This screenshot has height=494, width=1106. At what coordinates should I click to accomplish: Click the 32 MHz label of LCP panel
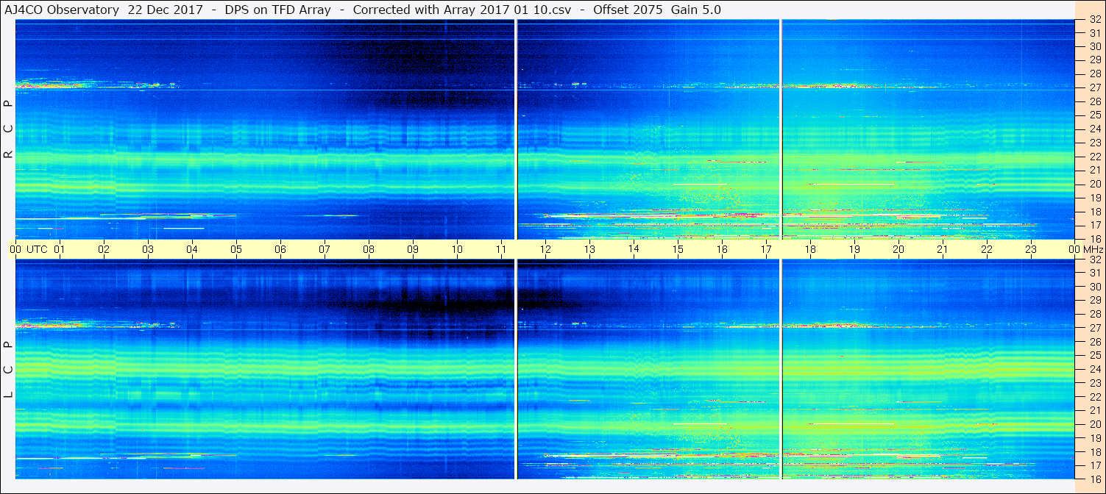1095,259
